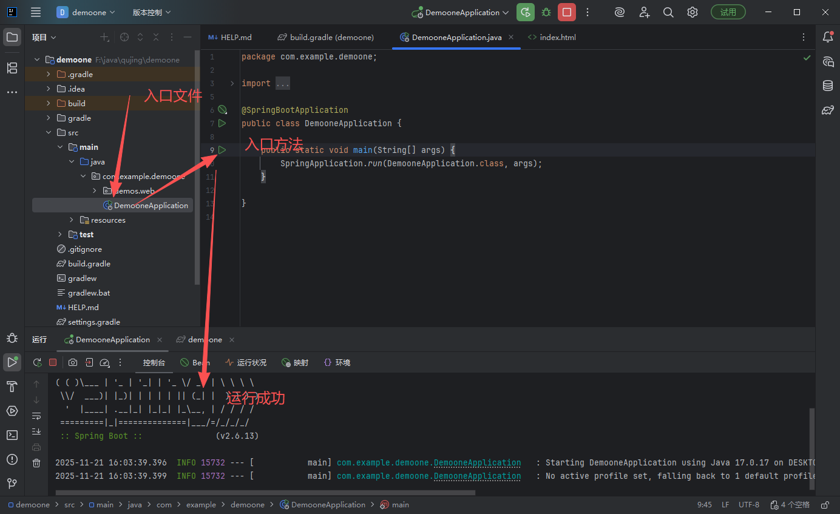
Task: Open the 控制台 console tab
Action: click(x=154, y=363)
